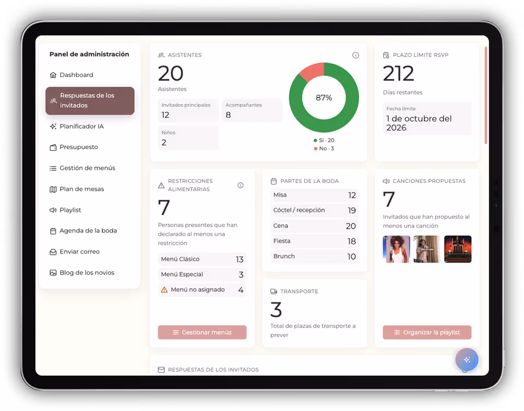The width and height of the screenshot is (524, 411).
Task: Click the Plan de mesas icon
Action: click(x=54, y=189)
